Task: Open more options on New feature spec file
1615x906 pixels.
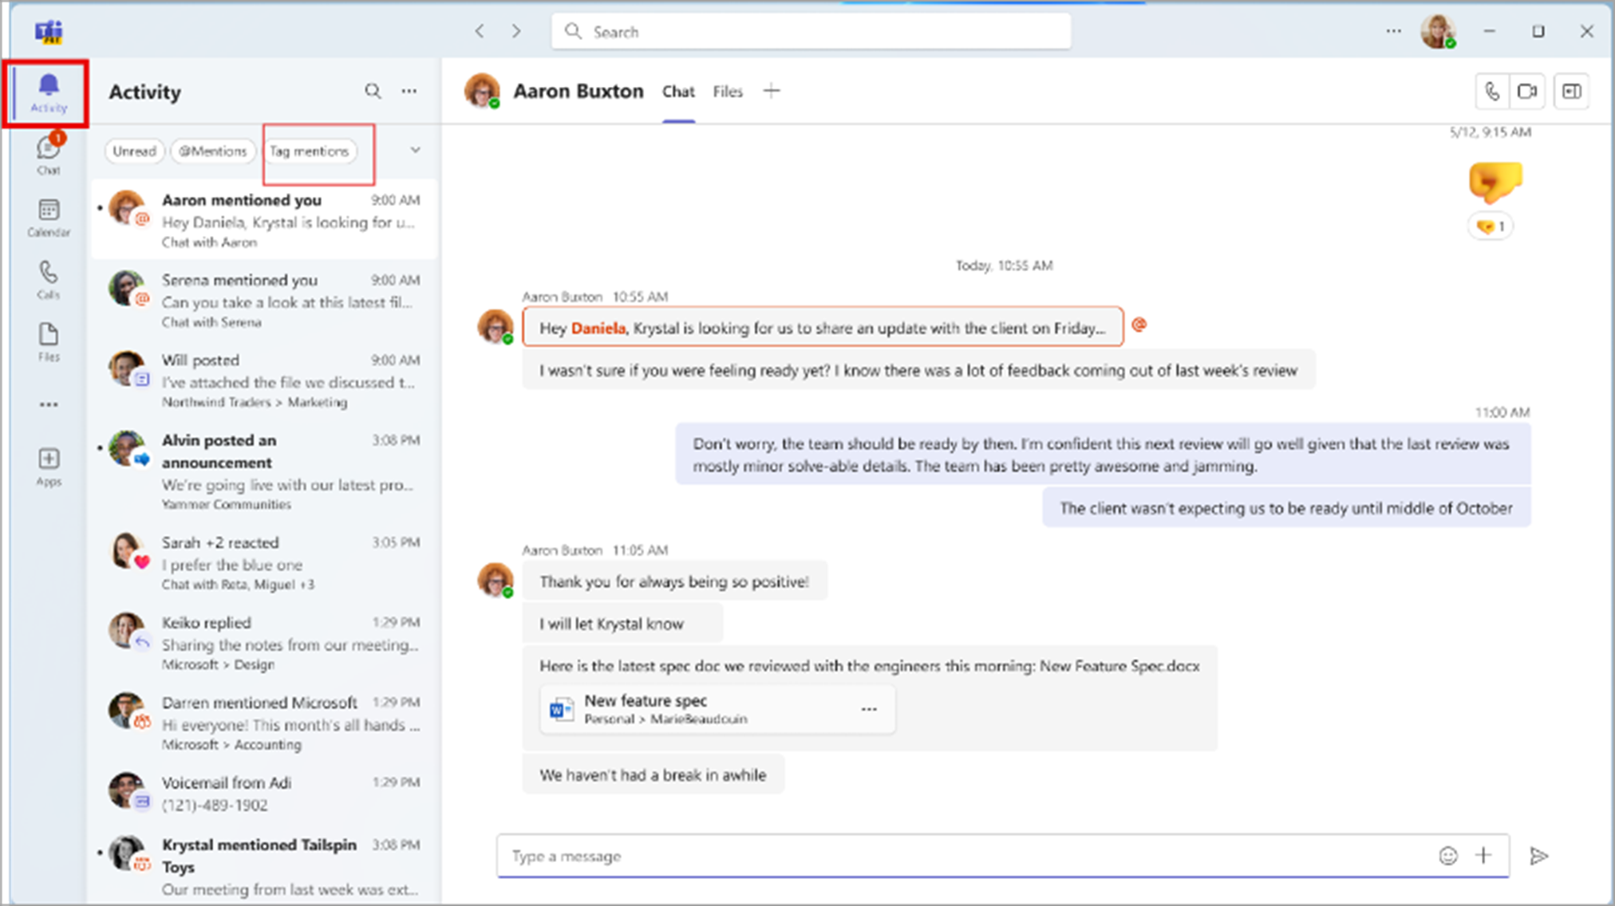Action: pos(869,709)
